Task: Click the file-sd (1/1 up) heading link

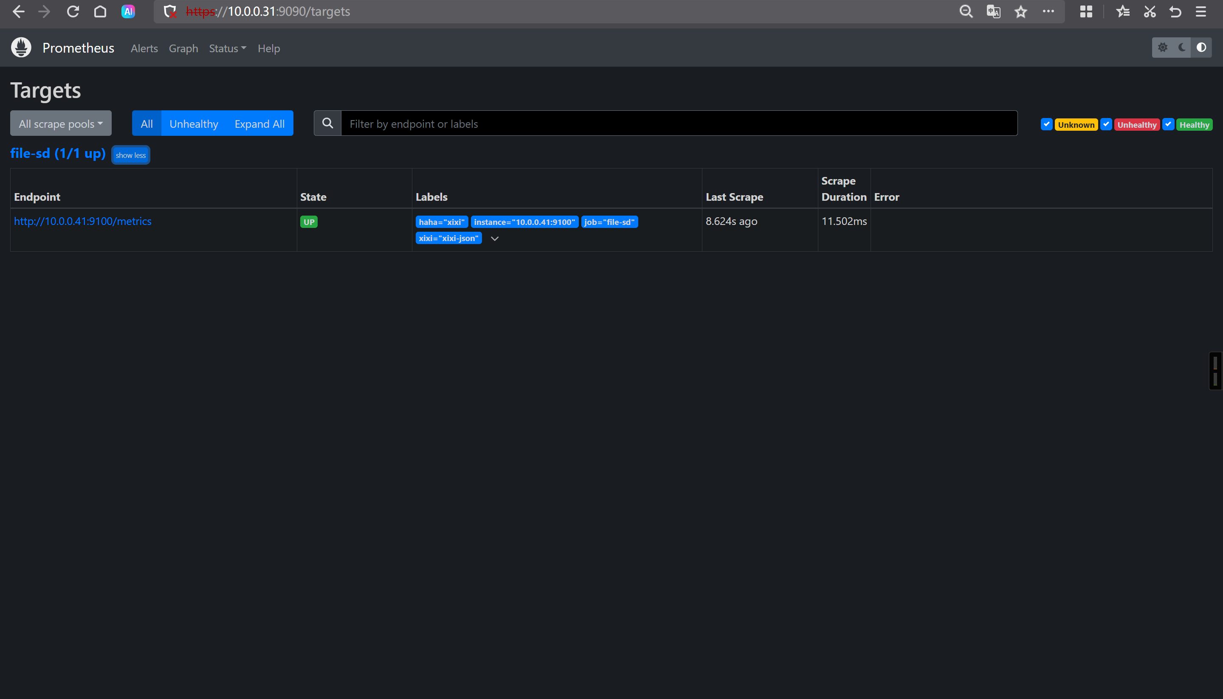Action: pos(58,154)
